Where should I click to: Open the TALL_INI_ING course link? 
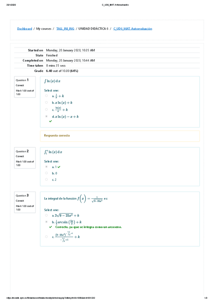(x=65, y=29)
